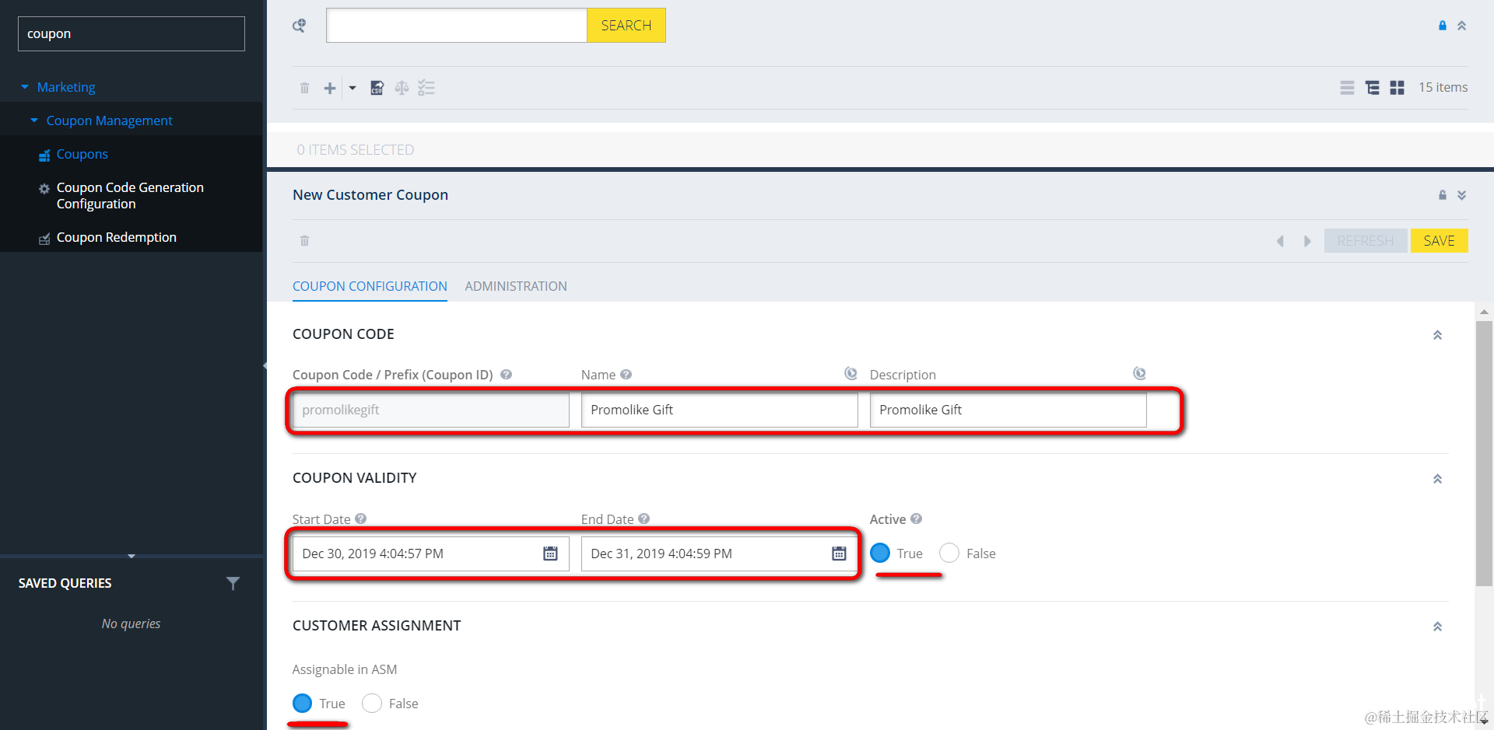Screen dimensions: 1494x730
Task: Collapse sidebar with left edge arrow
Action: 265,365
